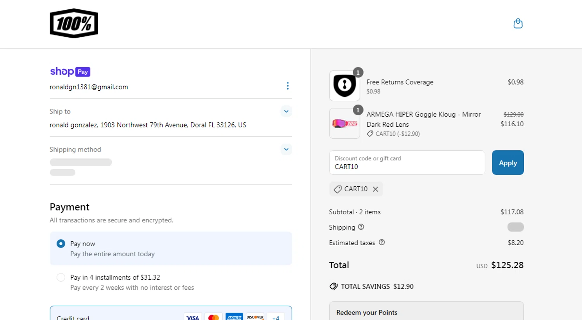Click the Free Returns Coverage thumbnail
Image resolution: width=582 pixels, height=320 pixels.
(x=345, y=86)
